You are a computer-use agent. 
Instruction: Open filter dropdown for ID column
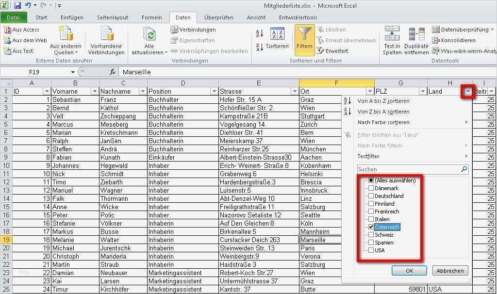pyautogui.click(x=47, y=91)
